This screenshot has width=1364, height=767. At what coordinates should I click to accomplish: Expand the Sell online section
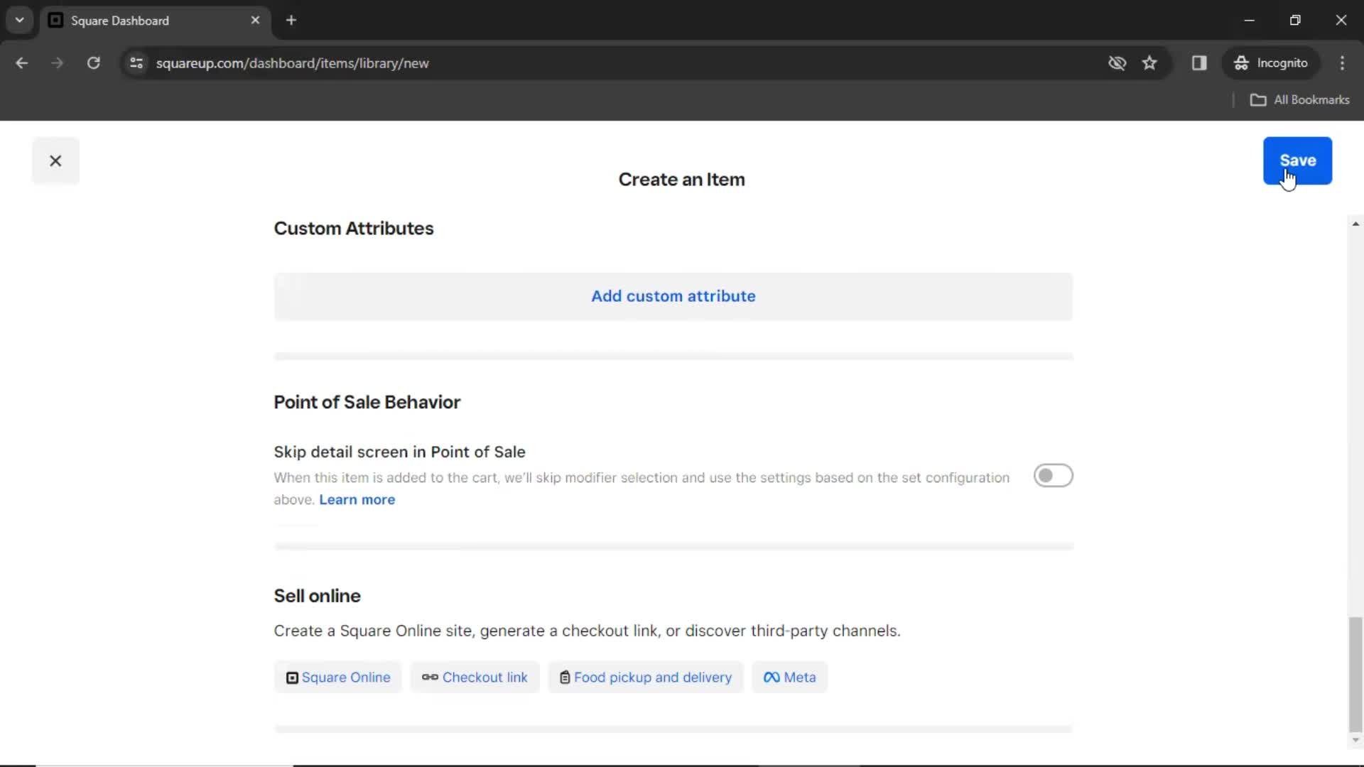(x=318, y=596)
